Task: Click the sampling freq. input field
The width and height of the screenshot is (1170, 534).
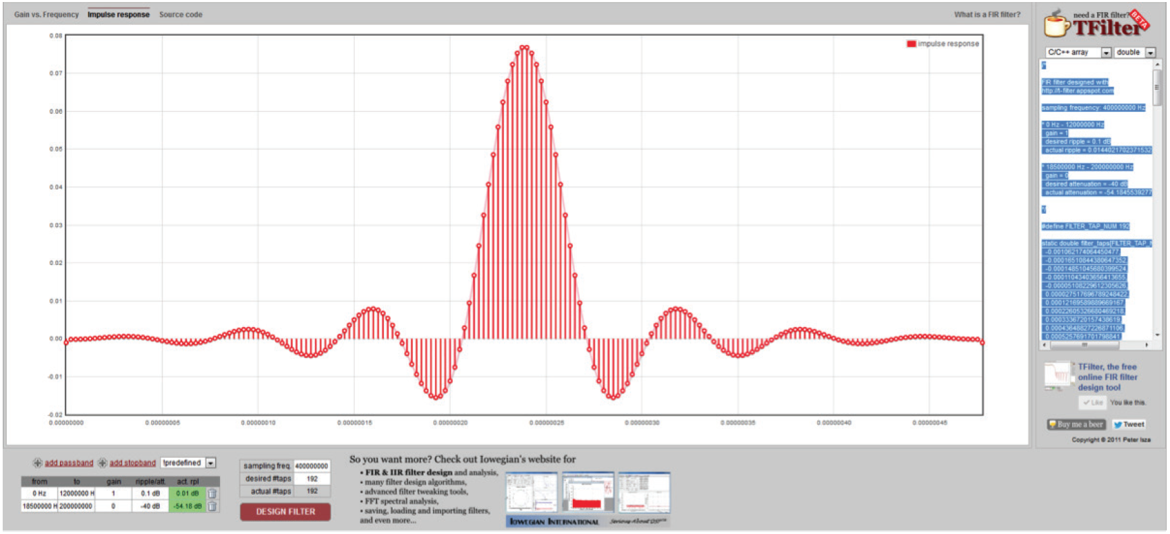Action: (x=312, y=466)
